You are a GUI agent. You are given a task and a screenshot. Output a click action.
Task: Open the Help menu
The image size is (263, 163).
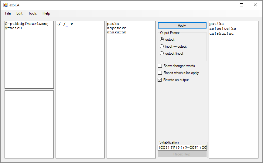46,13
